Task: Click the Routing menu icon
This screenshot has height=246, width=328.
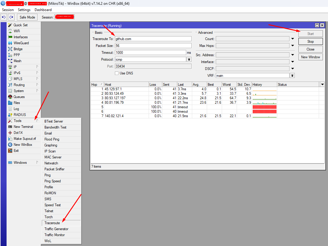Action: click(10, 85)
